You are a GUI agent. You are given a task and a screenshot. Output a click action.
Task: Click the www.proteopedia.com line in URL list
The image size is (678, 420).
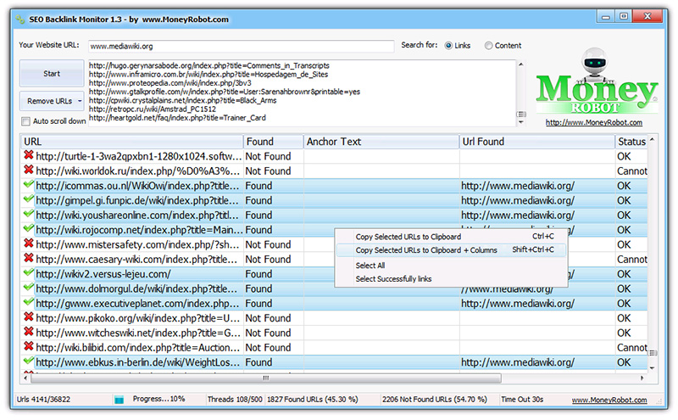[x=170, y=82]
